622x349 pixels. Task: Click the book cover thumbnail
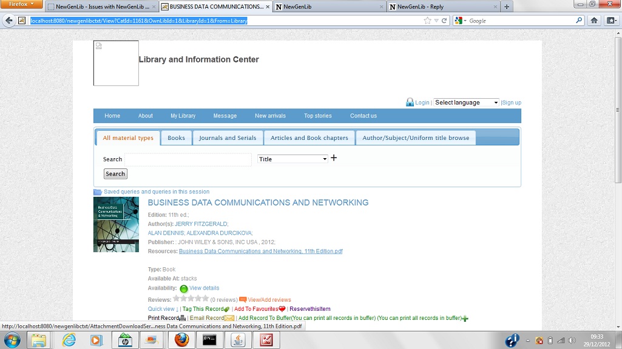(116, 225)
